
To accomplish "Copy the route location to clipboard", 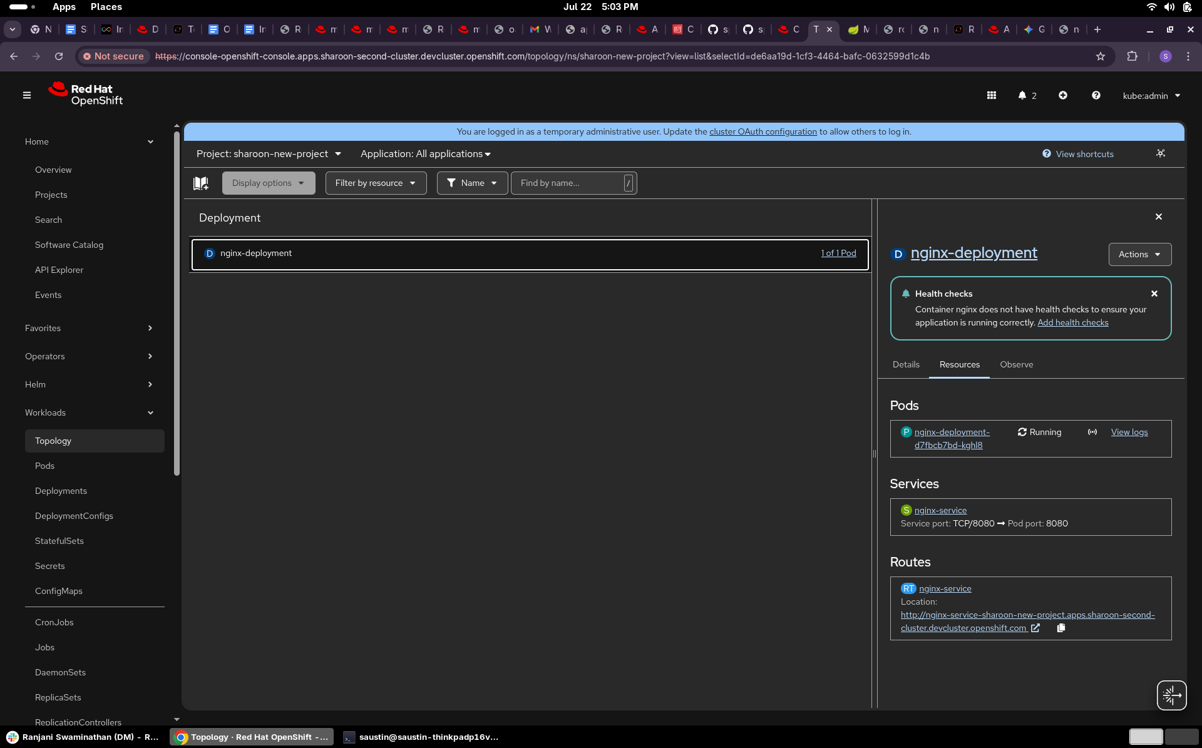I will point(1061,628).
